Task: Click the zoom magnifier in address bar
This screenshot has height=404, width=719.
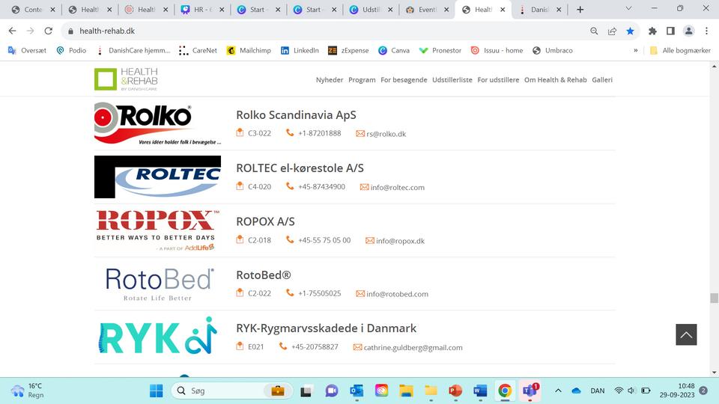Action: coord(594,31)
